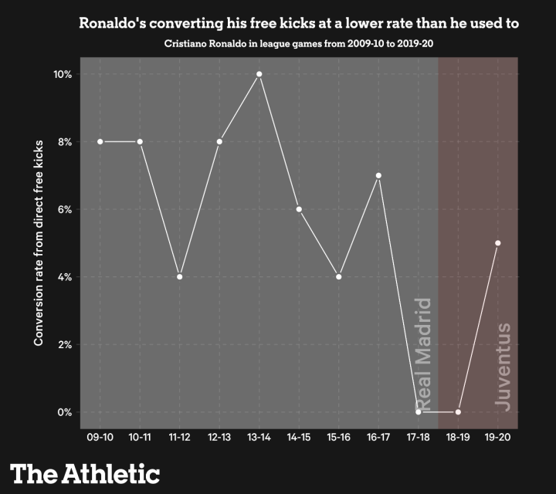This screenshot has height=494, width=556.
Task: Select the 16-17 data point at 7%
Action: pos(378,175)
